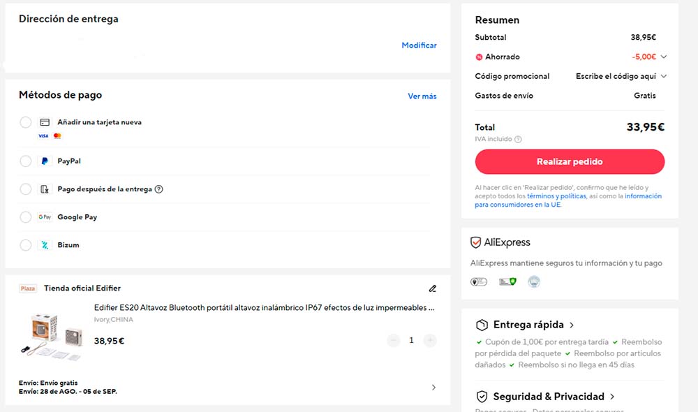Click Realizar pedido button
698x412 pixels.
point(570,162)
